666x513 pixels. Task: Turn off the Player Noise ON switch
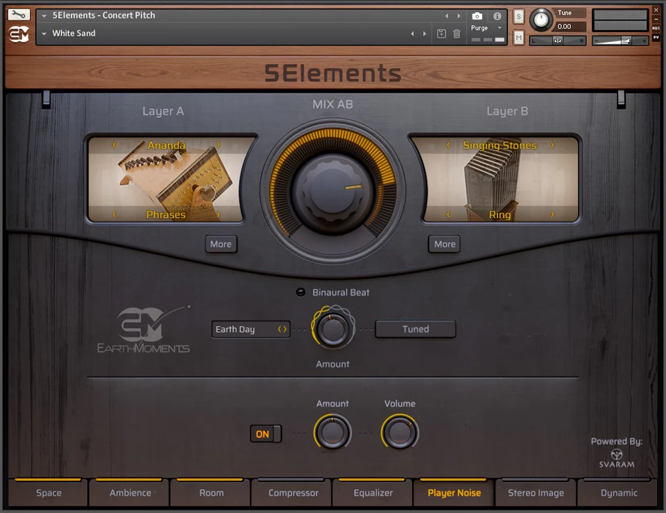click(266, 434)
